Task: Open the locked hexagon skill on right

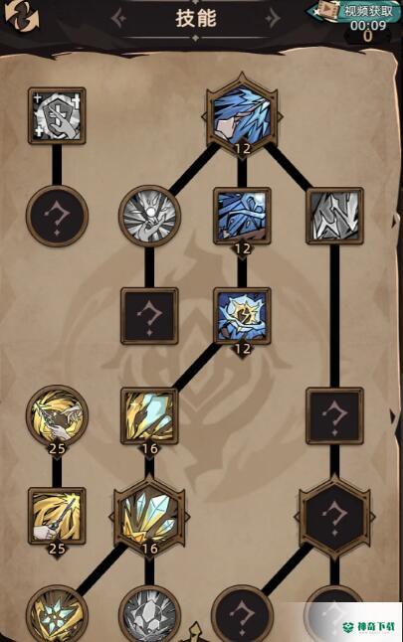Action: point(335,517)
